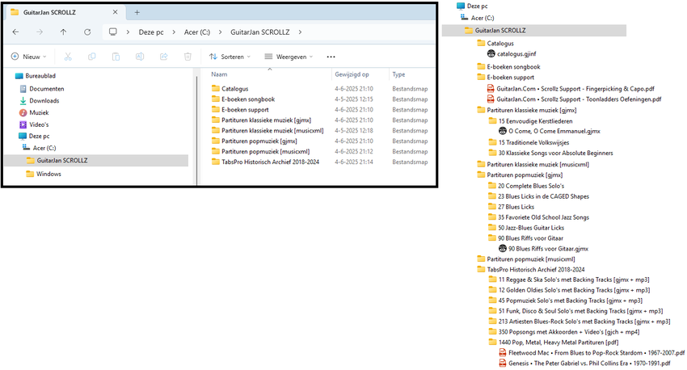The height and width of the screenshot is (370, 687).
Task: Open the three-dot more options menu
Action: pyautogui.click(x=331, y=57)
